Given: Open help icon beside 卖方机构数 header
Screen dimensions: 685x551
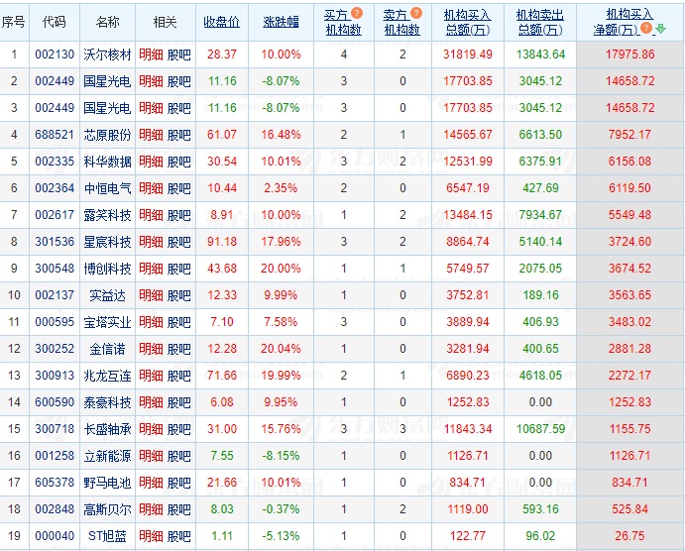Looking at the screenshot, I should [416, 14].
